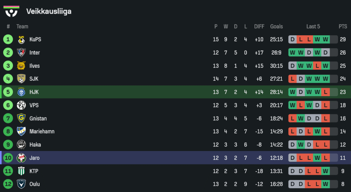Open the Veikkausliiga league title link
The image size is (351, 192).
click(49, 12)
